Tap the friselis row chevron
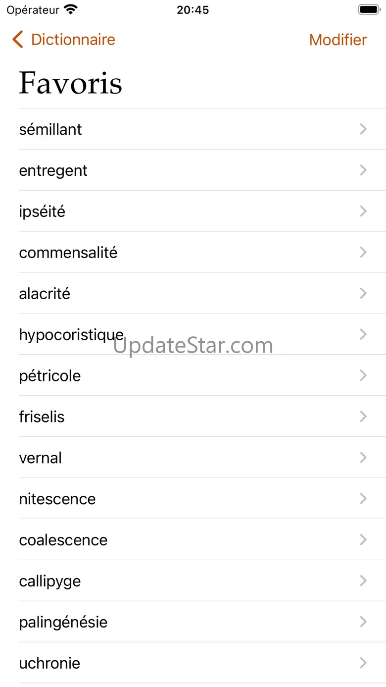This screenshot has height=687, width=386. (363, 417)
